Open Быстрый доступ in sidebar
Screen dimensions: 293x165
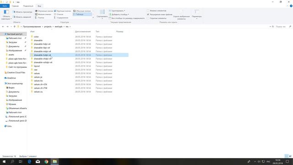click(x=15, y=34)
